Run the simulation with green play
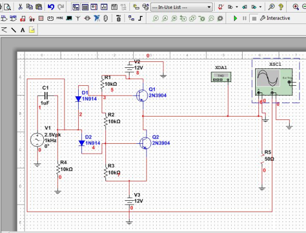This screenshot has width=306, height=233. (236, 19)
